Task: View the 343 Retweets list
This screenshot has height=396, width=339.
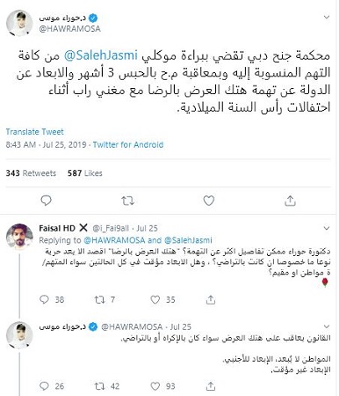Action: pyautogui.click(x=31, y=173)
